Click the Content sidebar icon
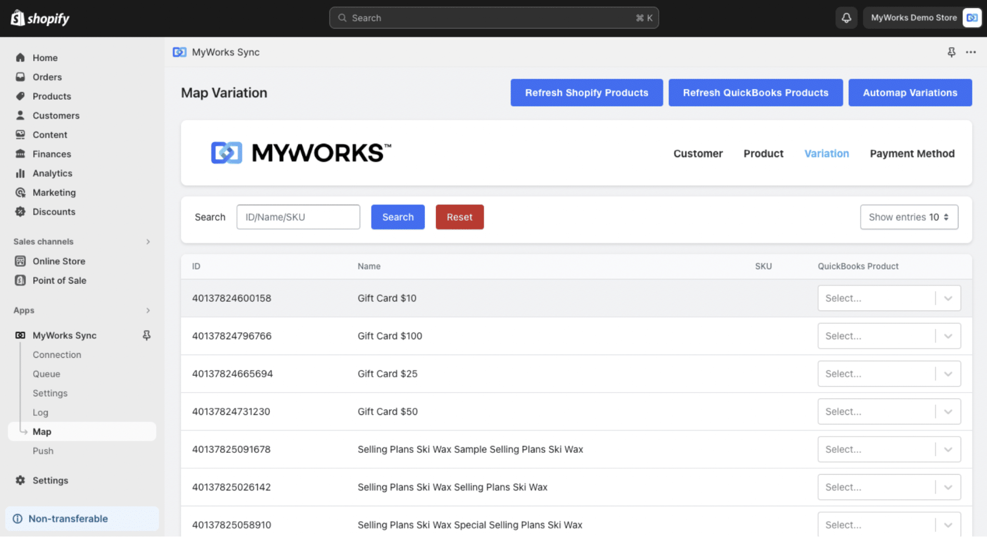 (20, 134)
